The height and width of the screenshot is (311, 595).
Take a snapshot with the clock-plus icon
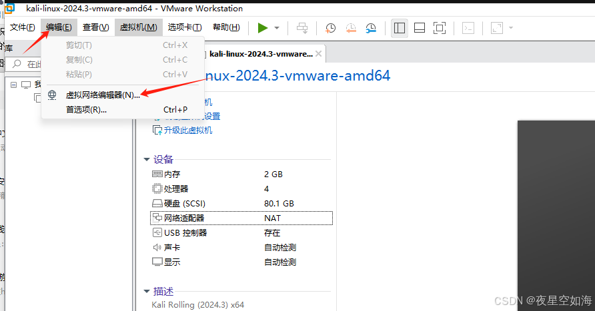point(330,28)
